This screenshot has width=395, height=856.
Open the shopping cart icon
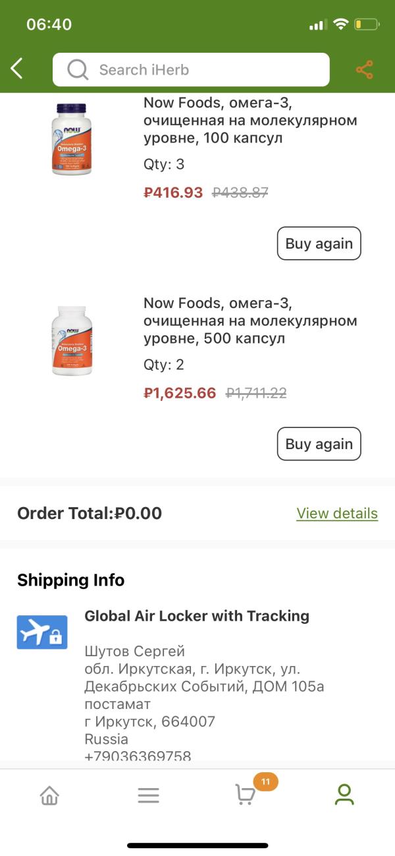click(x=245, y=795)
